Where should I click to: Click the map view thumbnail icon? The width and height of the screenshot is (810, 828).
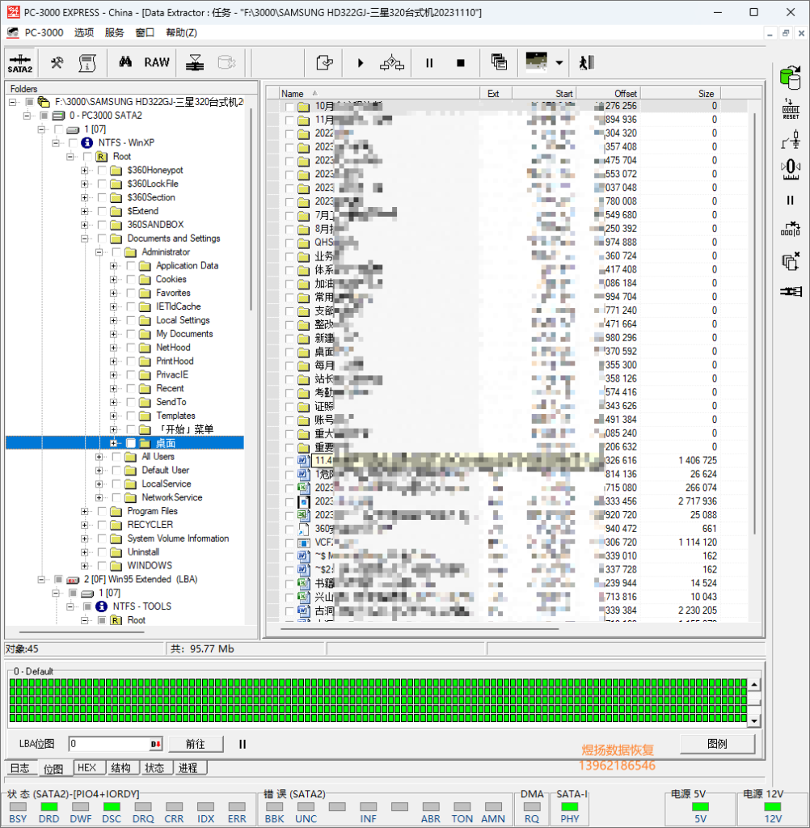537,61
